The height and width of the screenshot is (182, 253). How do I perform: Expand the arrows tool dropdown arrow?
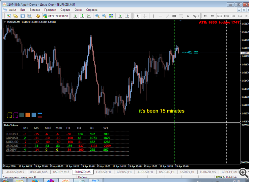click(x=198, y=16)
